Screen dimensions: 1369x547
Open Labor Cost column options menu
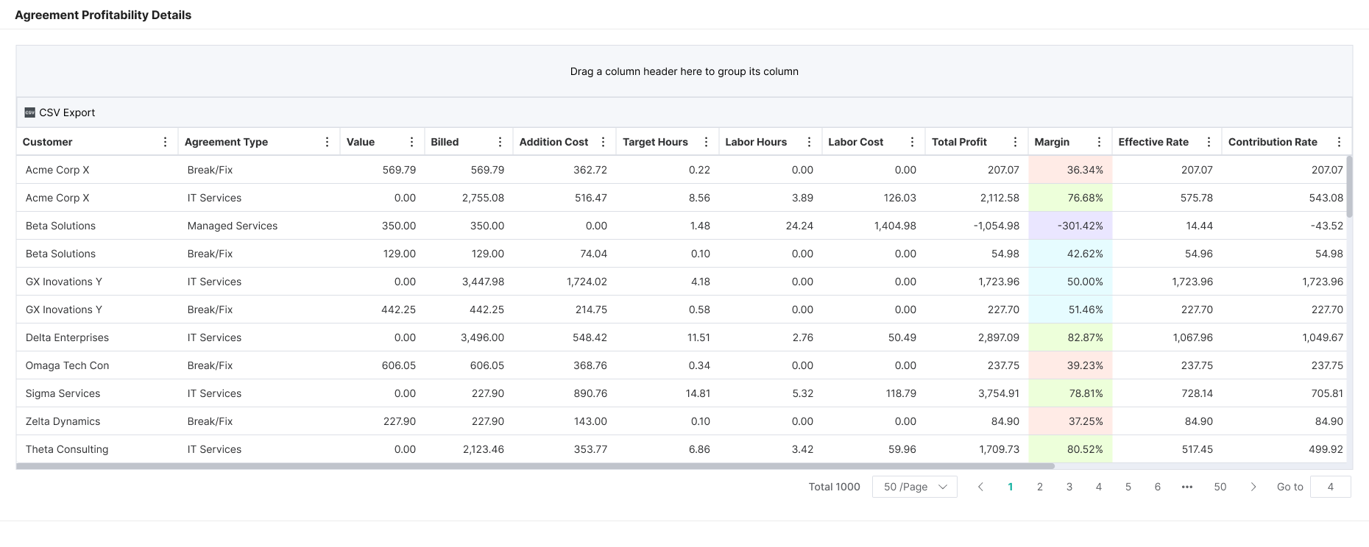pos(912,142)
